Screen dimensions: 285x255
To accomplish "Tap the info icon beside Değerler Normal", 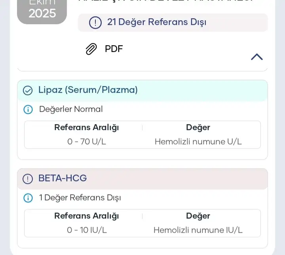I will (28, 109).
